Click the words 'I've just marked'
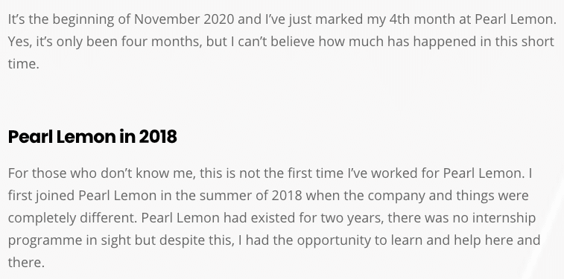 coord(313,19)
